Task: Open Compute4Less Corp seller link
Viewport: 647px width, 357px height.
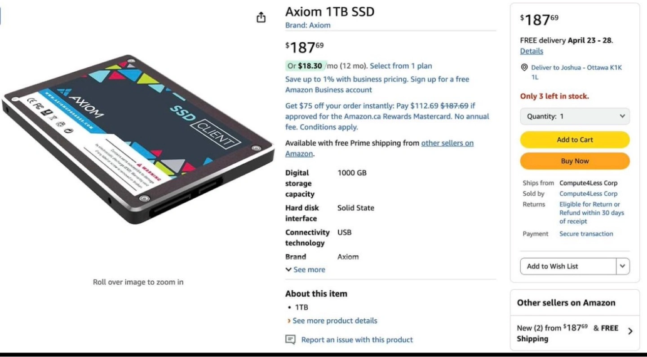Action: (588, 194)
